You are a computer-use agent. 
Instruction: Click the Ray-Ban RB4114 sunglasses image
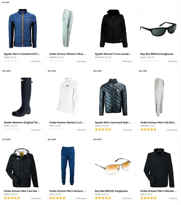158,29
